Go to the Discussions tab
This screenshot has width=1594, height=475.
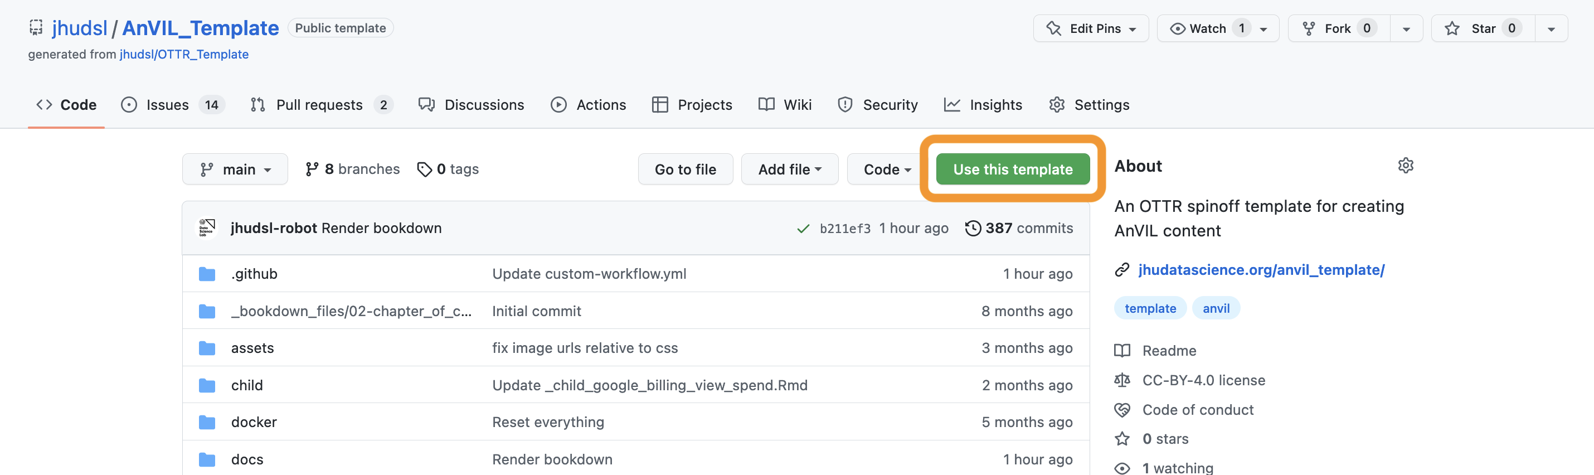coord(472,105)
